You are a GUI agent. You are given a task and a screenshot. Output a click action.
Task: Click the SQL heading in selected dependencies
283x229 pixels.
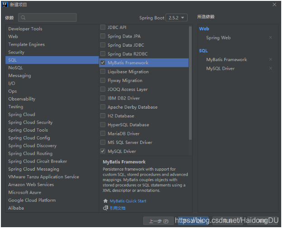(x=203, y=51)
